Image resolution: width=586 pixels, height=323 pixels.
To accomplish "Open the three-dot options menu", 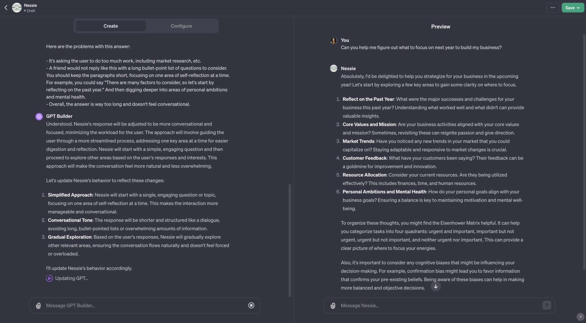I will coord(553,7).
